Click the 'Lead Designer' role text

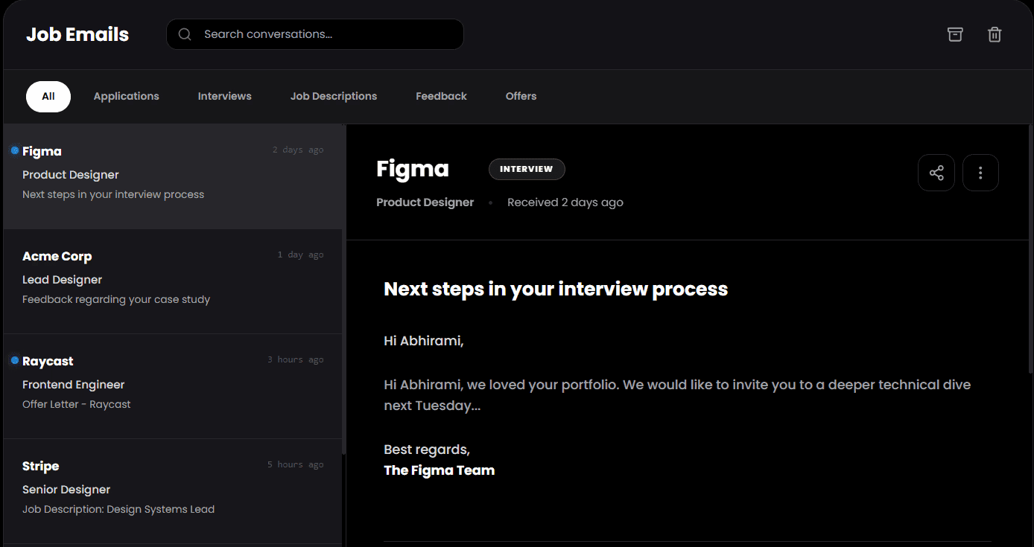coord(62,280)
